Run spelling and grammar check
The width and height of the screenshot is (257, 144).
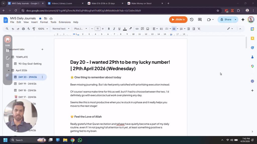click(29, 29)
